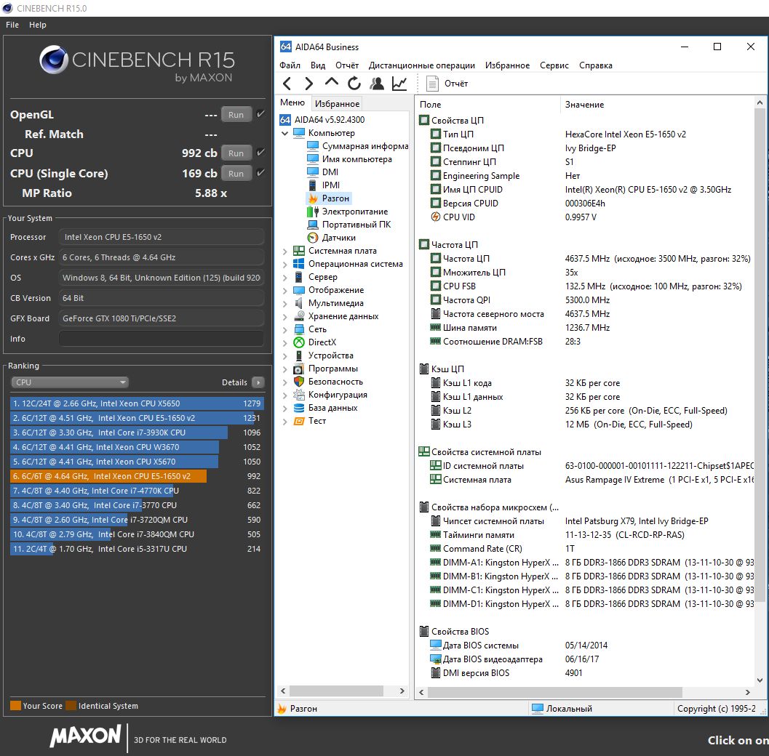This screenshot has width=769, height=756.
Task: Expand the DirectX node arrow
Action: click(x=285, y=342)
